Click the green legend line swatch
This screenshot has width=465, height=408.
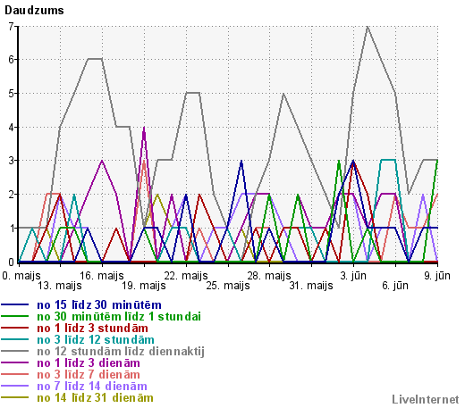[15, 317]
